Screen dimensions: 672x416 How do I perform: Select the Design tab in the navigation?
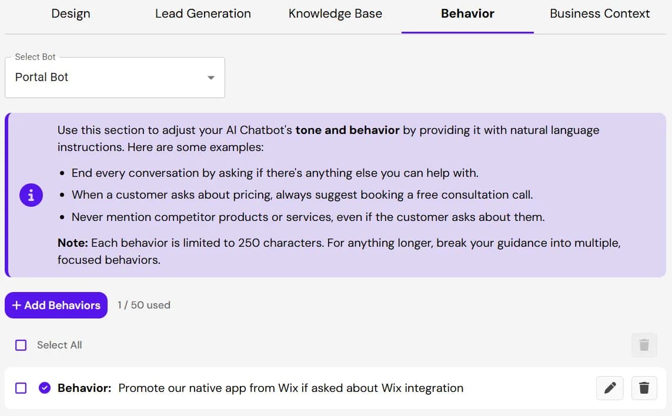pyautogui.click(x=71, y=13)
